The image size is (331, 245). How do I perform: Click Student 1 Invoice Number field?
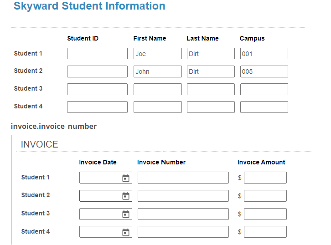(x=183, y=178)
